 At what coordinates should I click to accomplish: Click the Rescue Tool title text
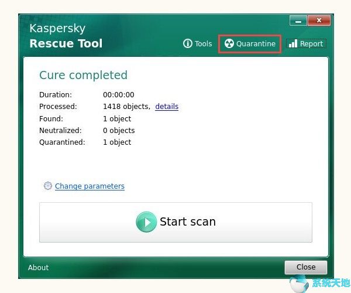coord(66,43)
